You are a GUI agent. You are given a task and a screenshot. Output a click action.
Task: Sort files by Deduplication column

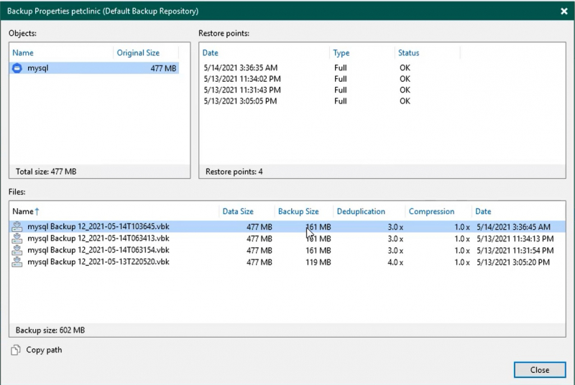(x=361, y=211)
